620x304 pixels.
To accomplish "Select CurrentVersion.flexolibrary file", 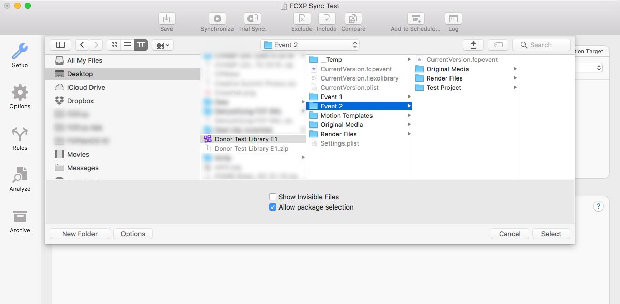I will coord(359,78).
